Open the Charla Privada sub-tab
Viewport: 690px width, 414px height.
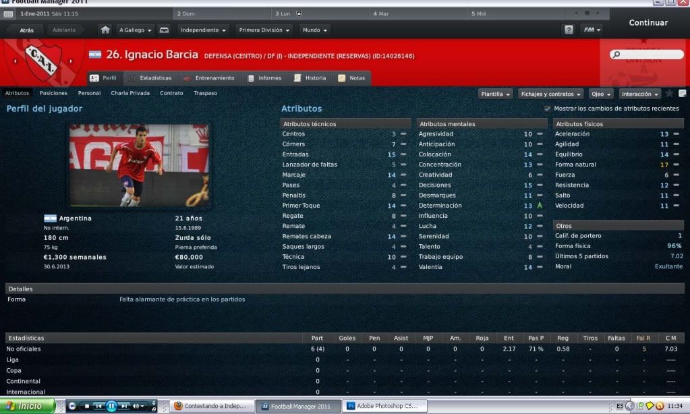130,93
